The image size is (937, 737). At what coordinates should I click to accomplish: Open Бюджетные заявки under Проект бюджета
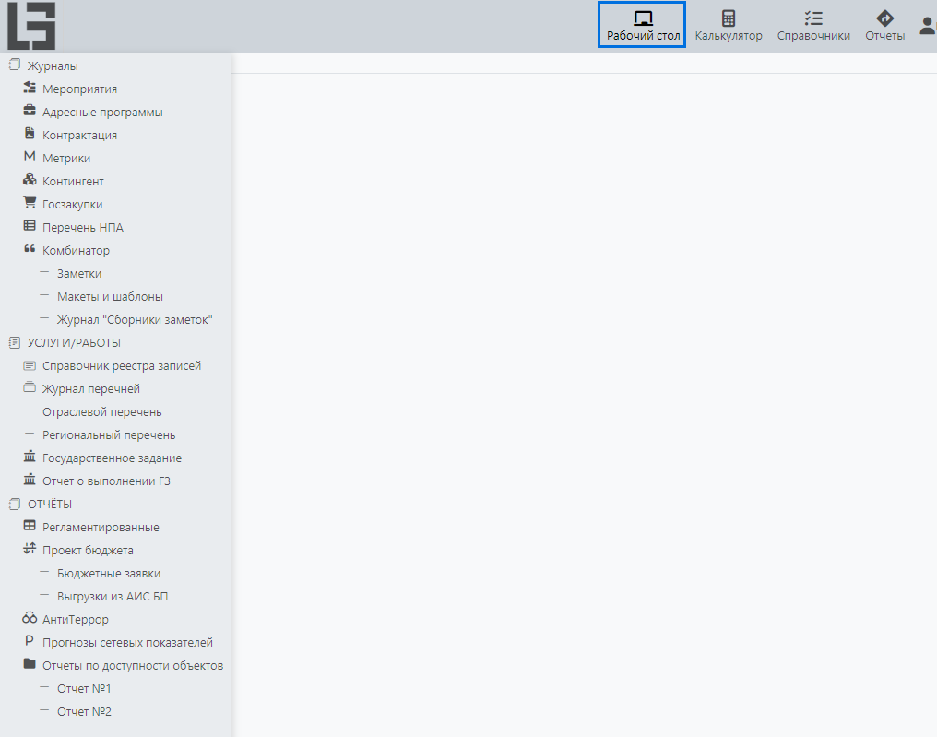[x=109, y=574]
